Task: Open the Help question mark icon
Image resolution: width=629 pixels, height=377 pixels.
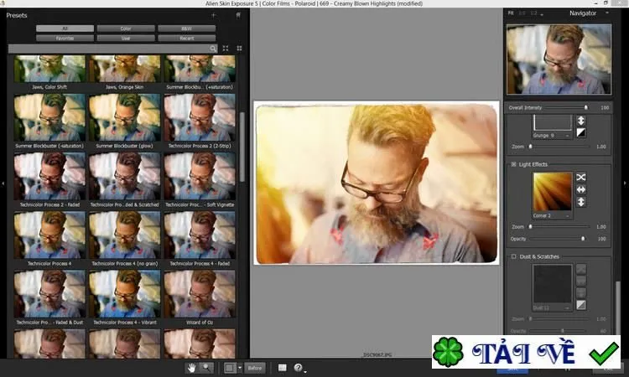Action: tap(298, 368)
